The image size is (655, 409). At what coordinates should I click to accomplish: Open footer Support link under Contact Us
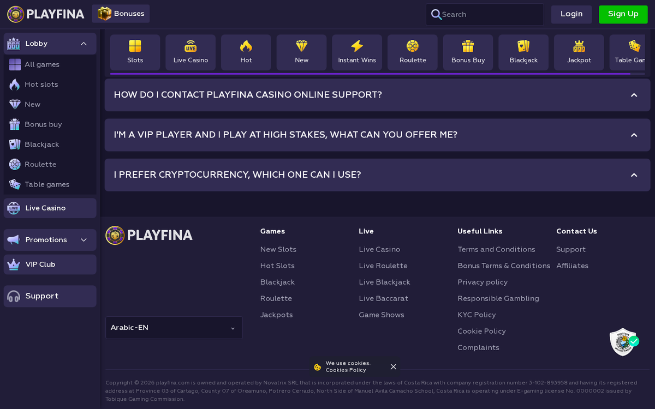(x=571, y=249)
